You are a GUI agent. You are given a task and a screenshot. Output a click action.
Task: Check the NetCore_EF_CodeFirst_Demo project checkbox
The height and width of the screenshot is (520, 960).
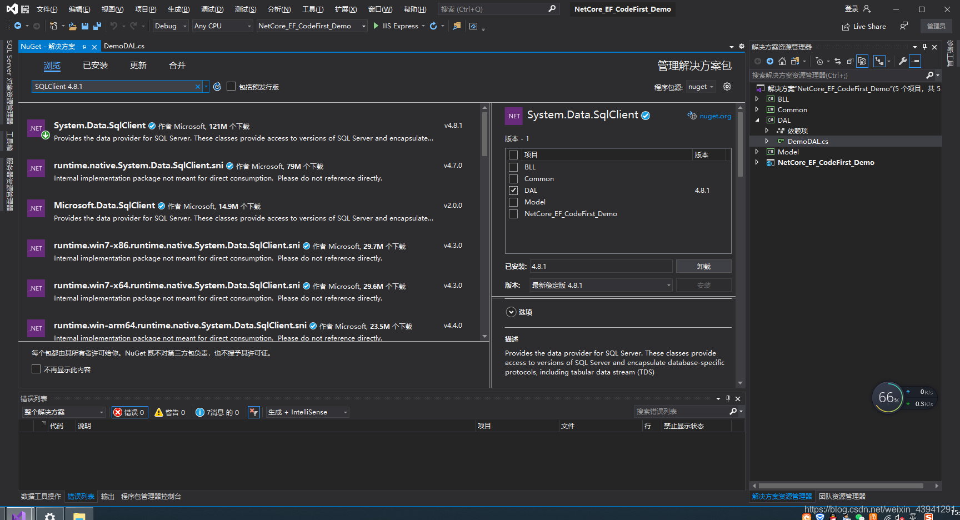[513, 213]
